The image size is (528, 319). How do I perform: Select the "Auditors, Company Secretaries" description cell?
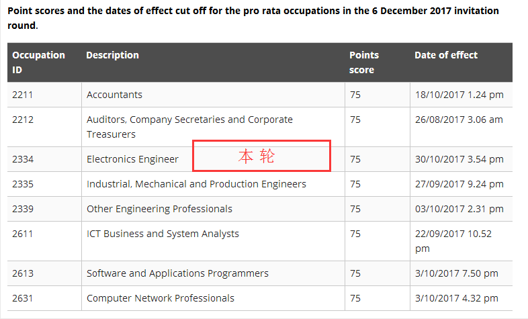click(x=189, y=126)
